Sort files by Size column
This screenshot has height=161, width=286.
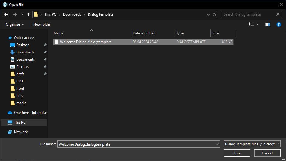pos(223,33)
